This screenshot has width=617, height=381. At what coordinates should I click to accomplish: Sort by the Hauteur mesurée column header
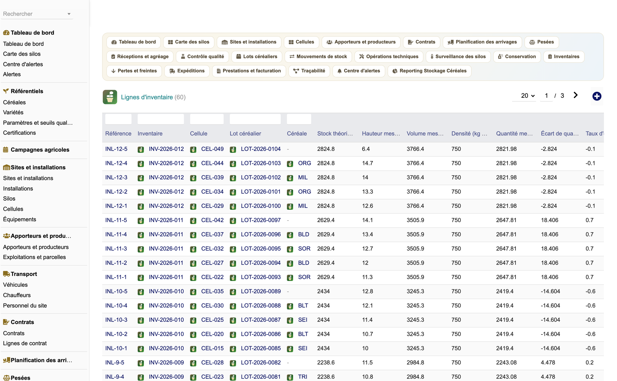tap(381, 134)
